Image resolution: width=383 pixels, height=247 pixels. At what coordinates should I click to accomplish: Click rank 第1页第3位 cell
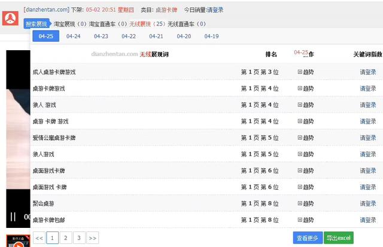pyautogui.click(x=260, y=72)
